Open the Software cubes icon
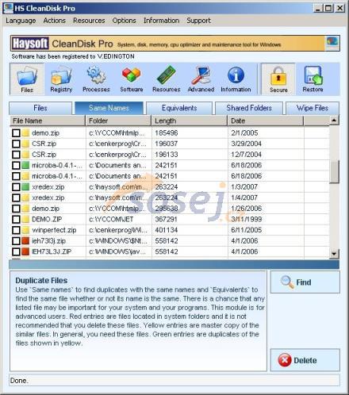The height and width of the screenshot is (395, 349). tap(132, 79)
